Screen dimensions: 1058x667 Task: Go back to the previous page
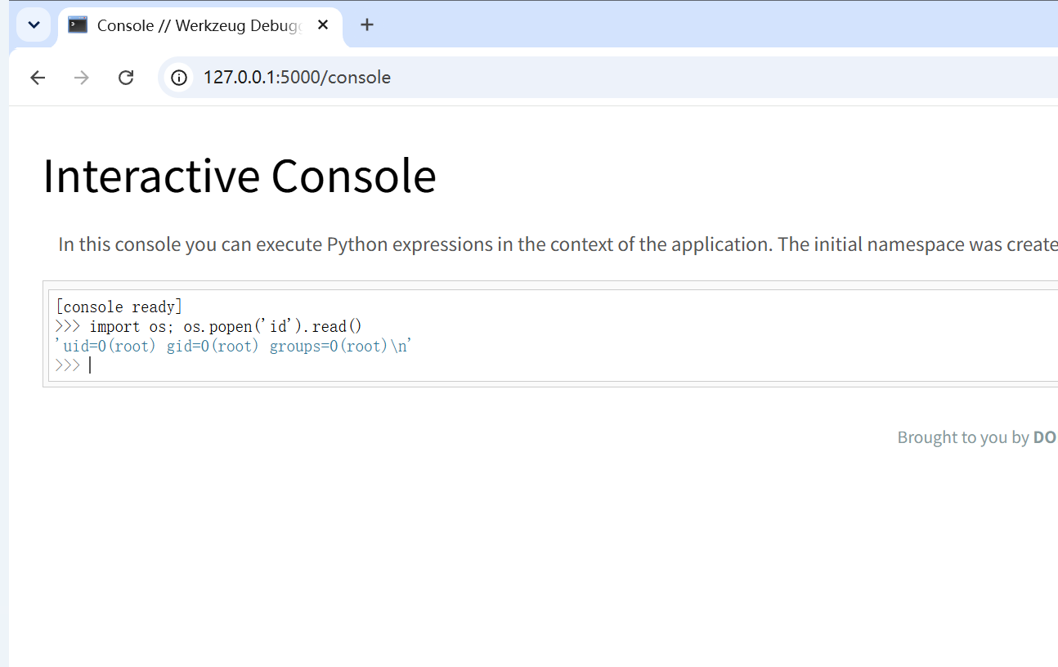pyautogui.click(x=38, y=78)
